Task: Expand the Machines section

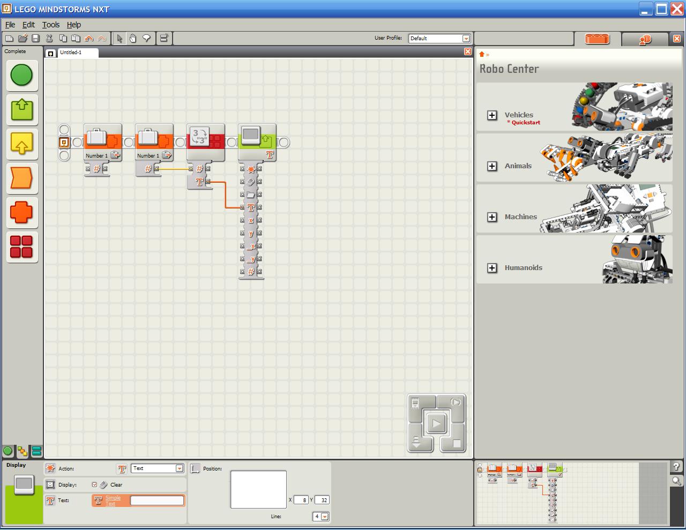Action: pos(492,217)
